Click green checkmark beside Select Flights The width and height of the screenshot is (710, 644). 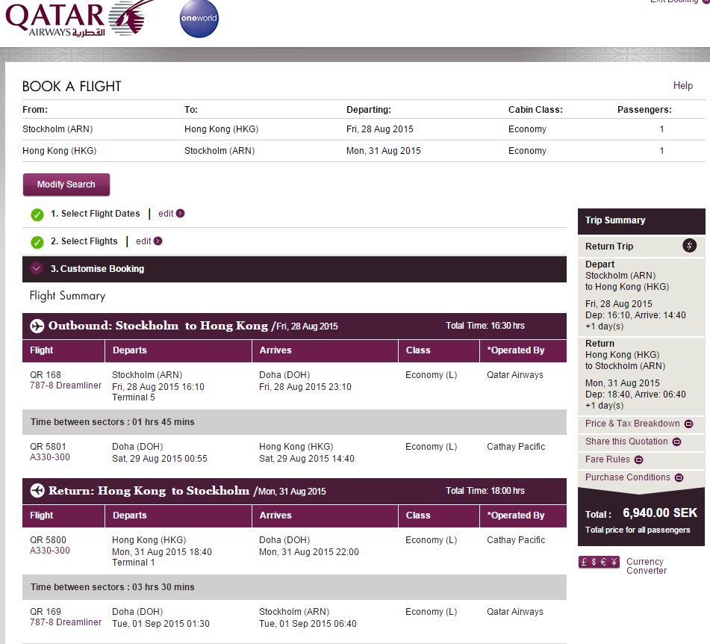[x=37, y=242]
